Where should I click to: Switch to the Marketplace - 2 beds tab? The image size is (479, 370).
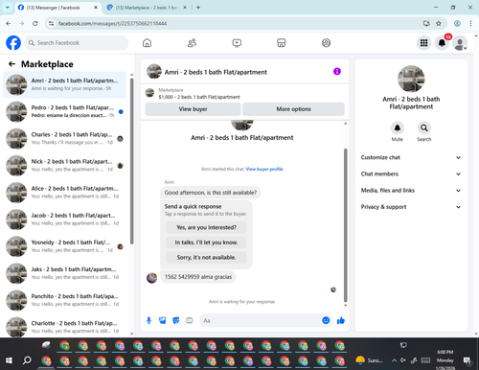pyautogui.click(x=146, y=8)
